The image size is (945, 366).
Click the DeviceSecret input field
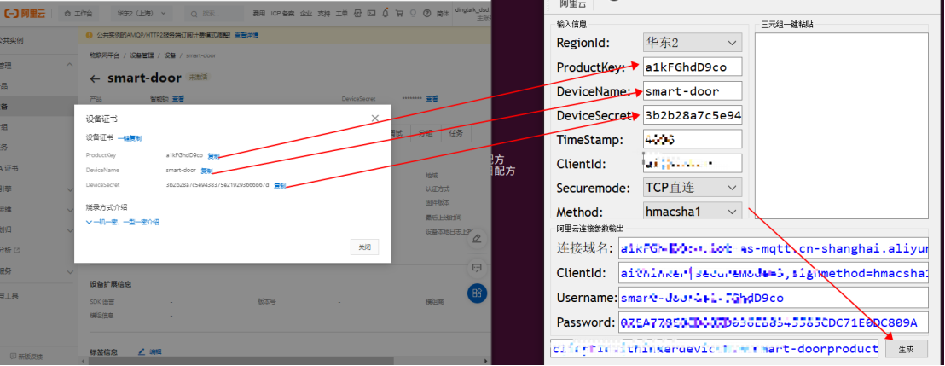pyautogui.click(x=692, y=115)
